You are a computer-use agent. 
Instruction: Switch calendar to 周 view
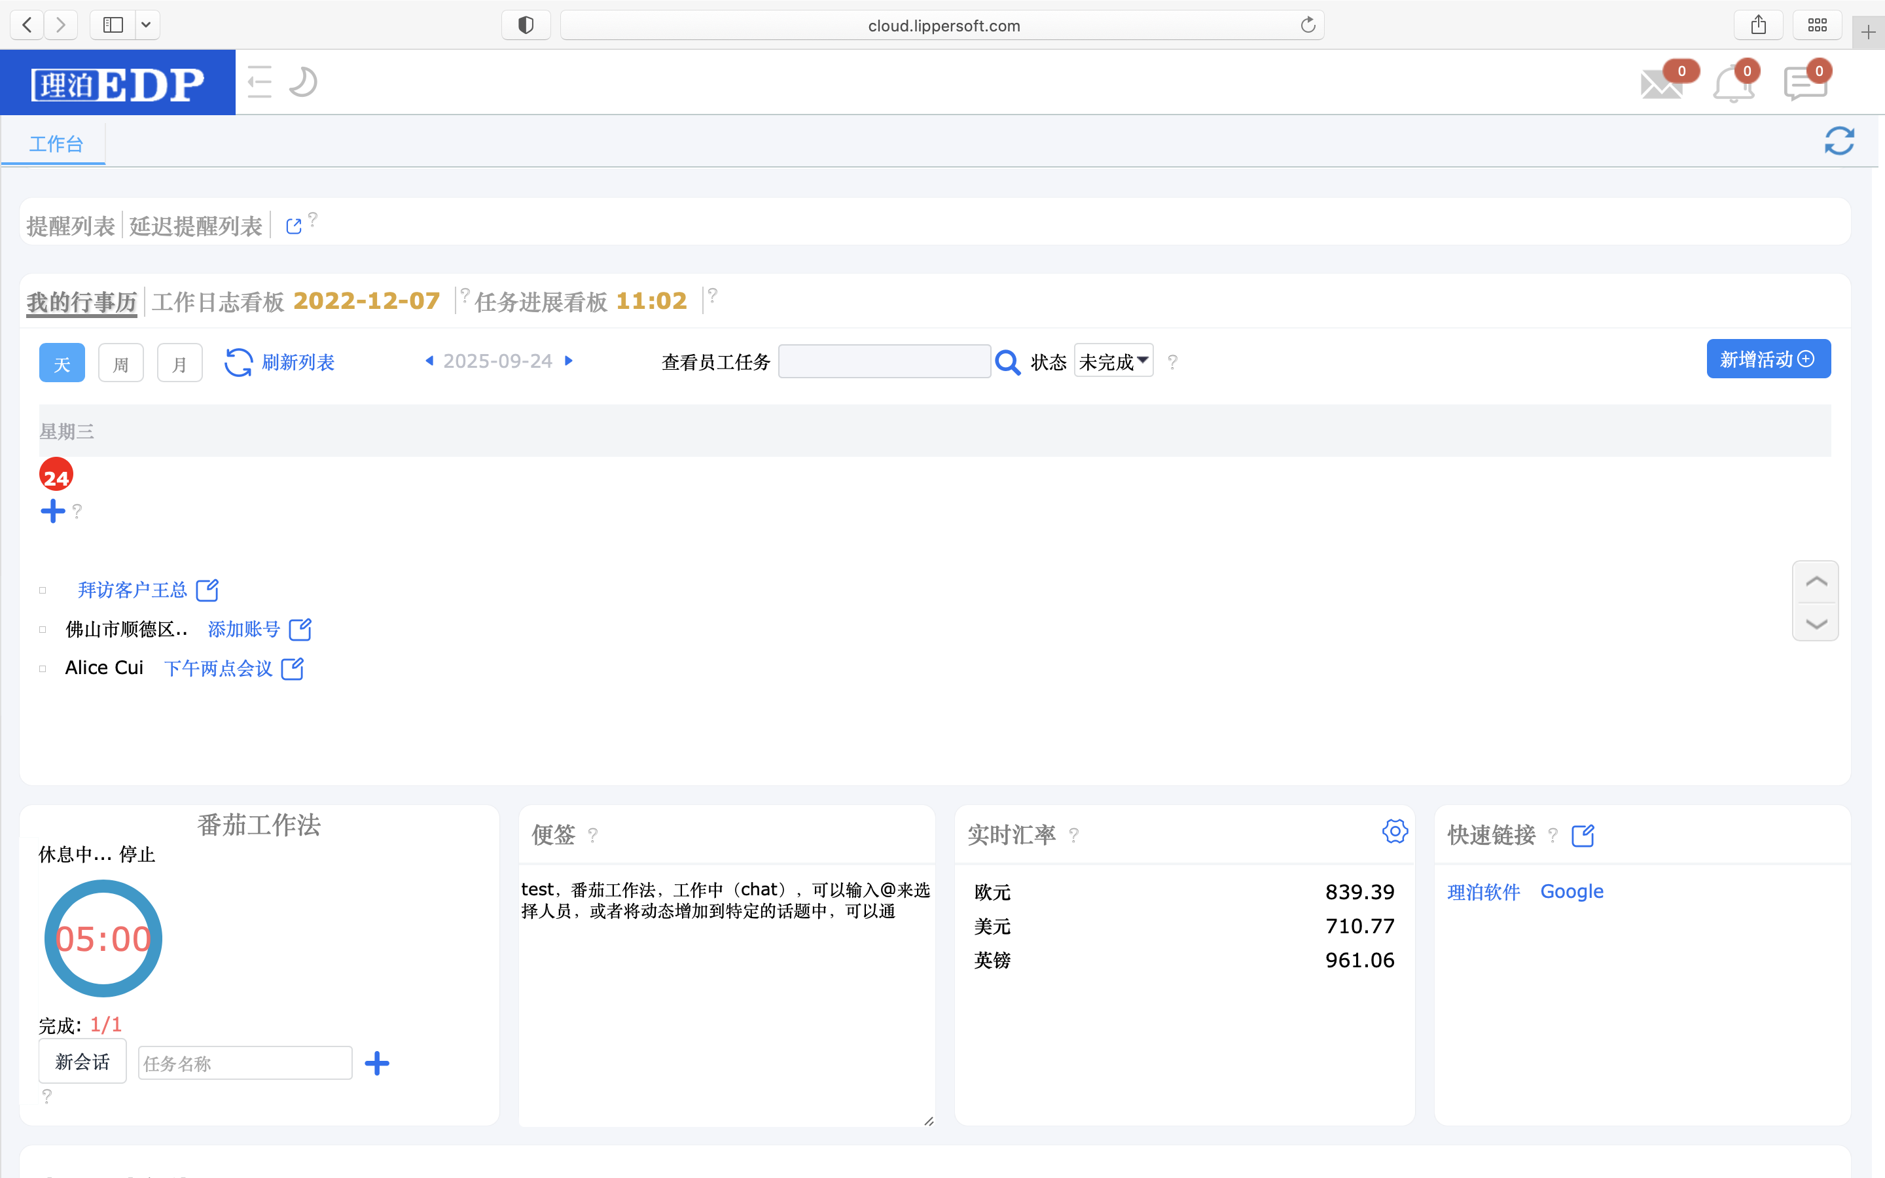[120, 363]
